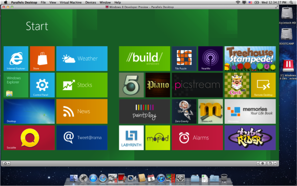Open the Alarms tile
The width and height of the screenshot is (297, 186).
[197, 138]
